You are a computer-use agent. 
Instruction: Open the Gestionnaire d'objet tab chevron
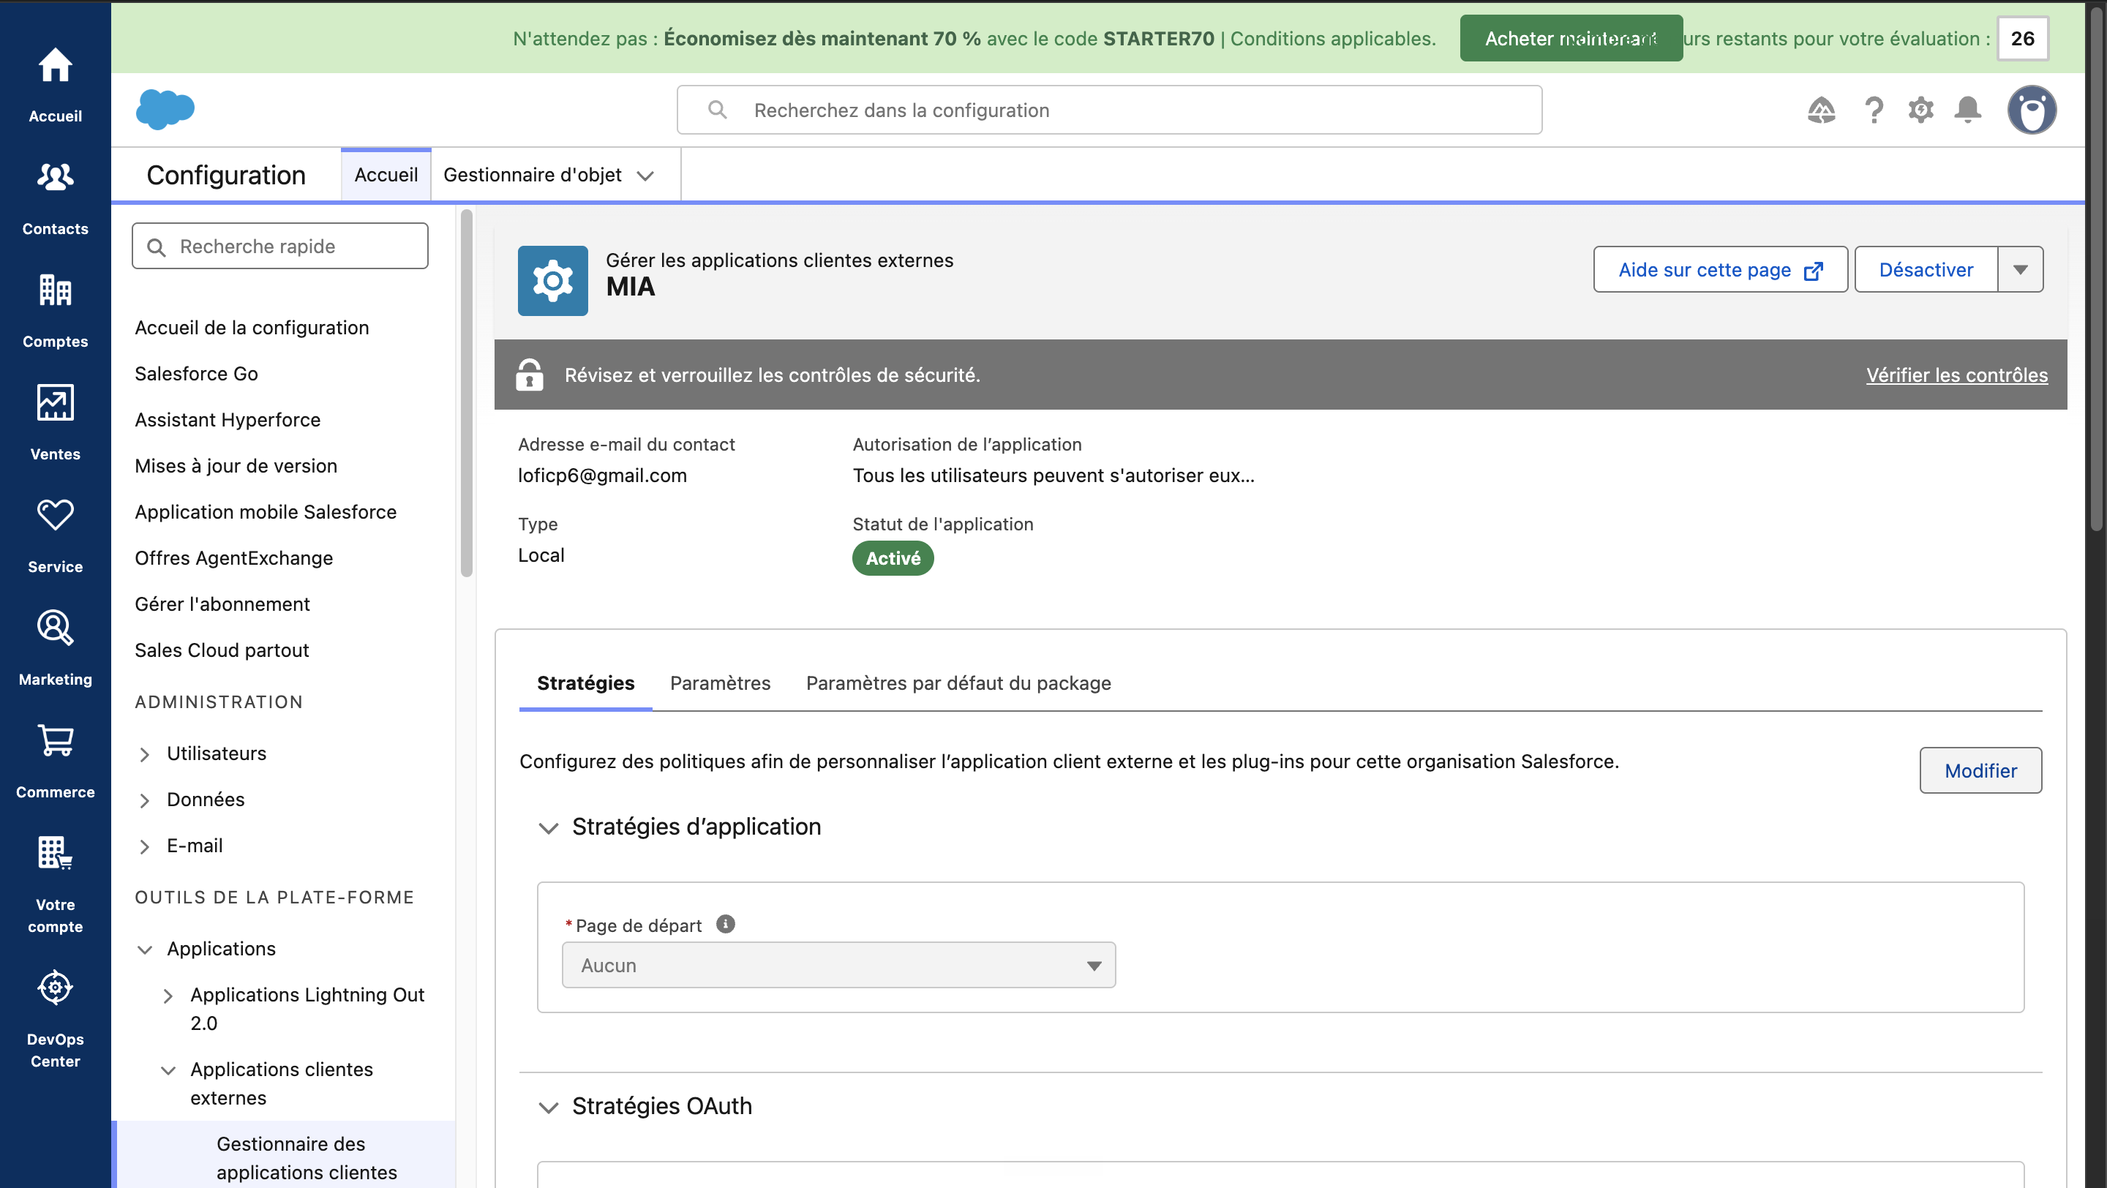tap(645, 176)
